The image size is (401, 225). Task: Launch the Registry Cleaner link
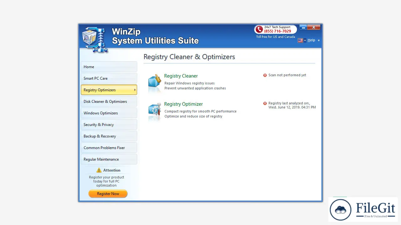(181, 76)
